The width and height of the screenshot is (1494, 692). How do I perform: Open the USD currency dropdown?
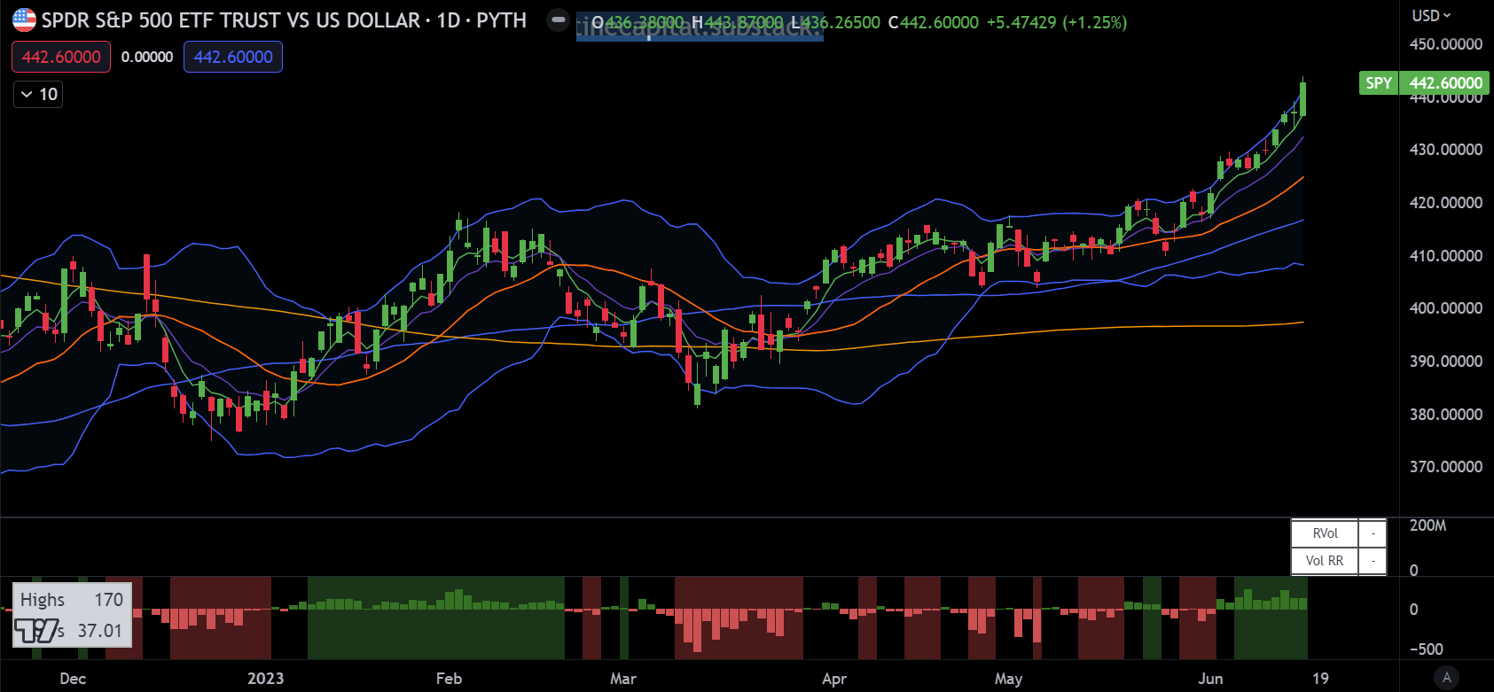[x=1431, y=15]
